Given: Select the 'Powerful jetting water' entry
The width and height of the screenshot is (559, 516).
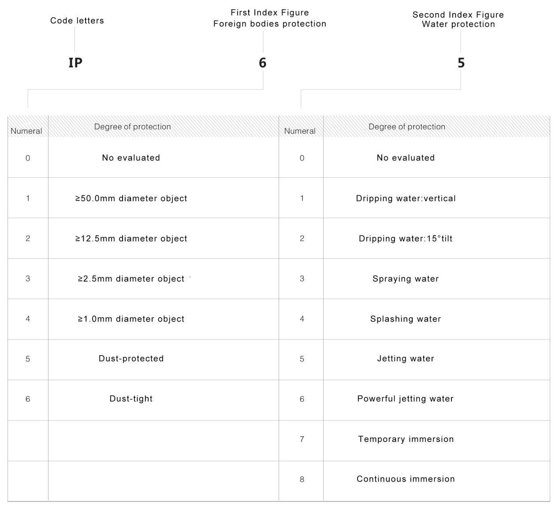Looking at the screenshot, I should [406, 399].
